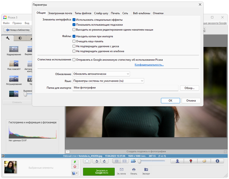This screenshot has width=229, height=179.
Task: Open the Правка menu in Picasa
Action: (x=17, y=23)
